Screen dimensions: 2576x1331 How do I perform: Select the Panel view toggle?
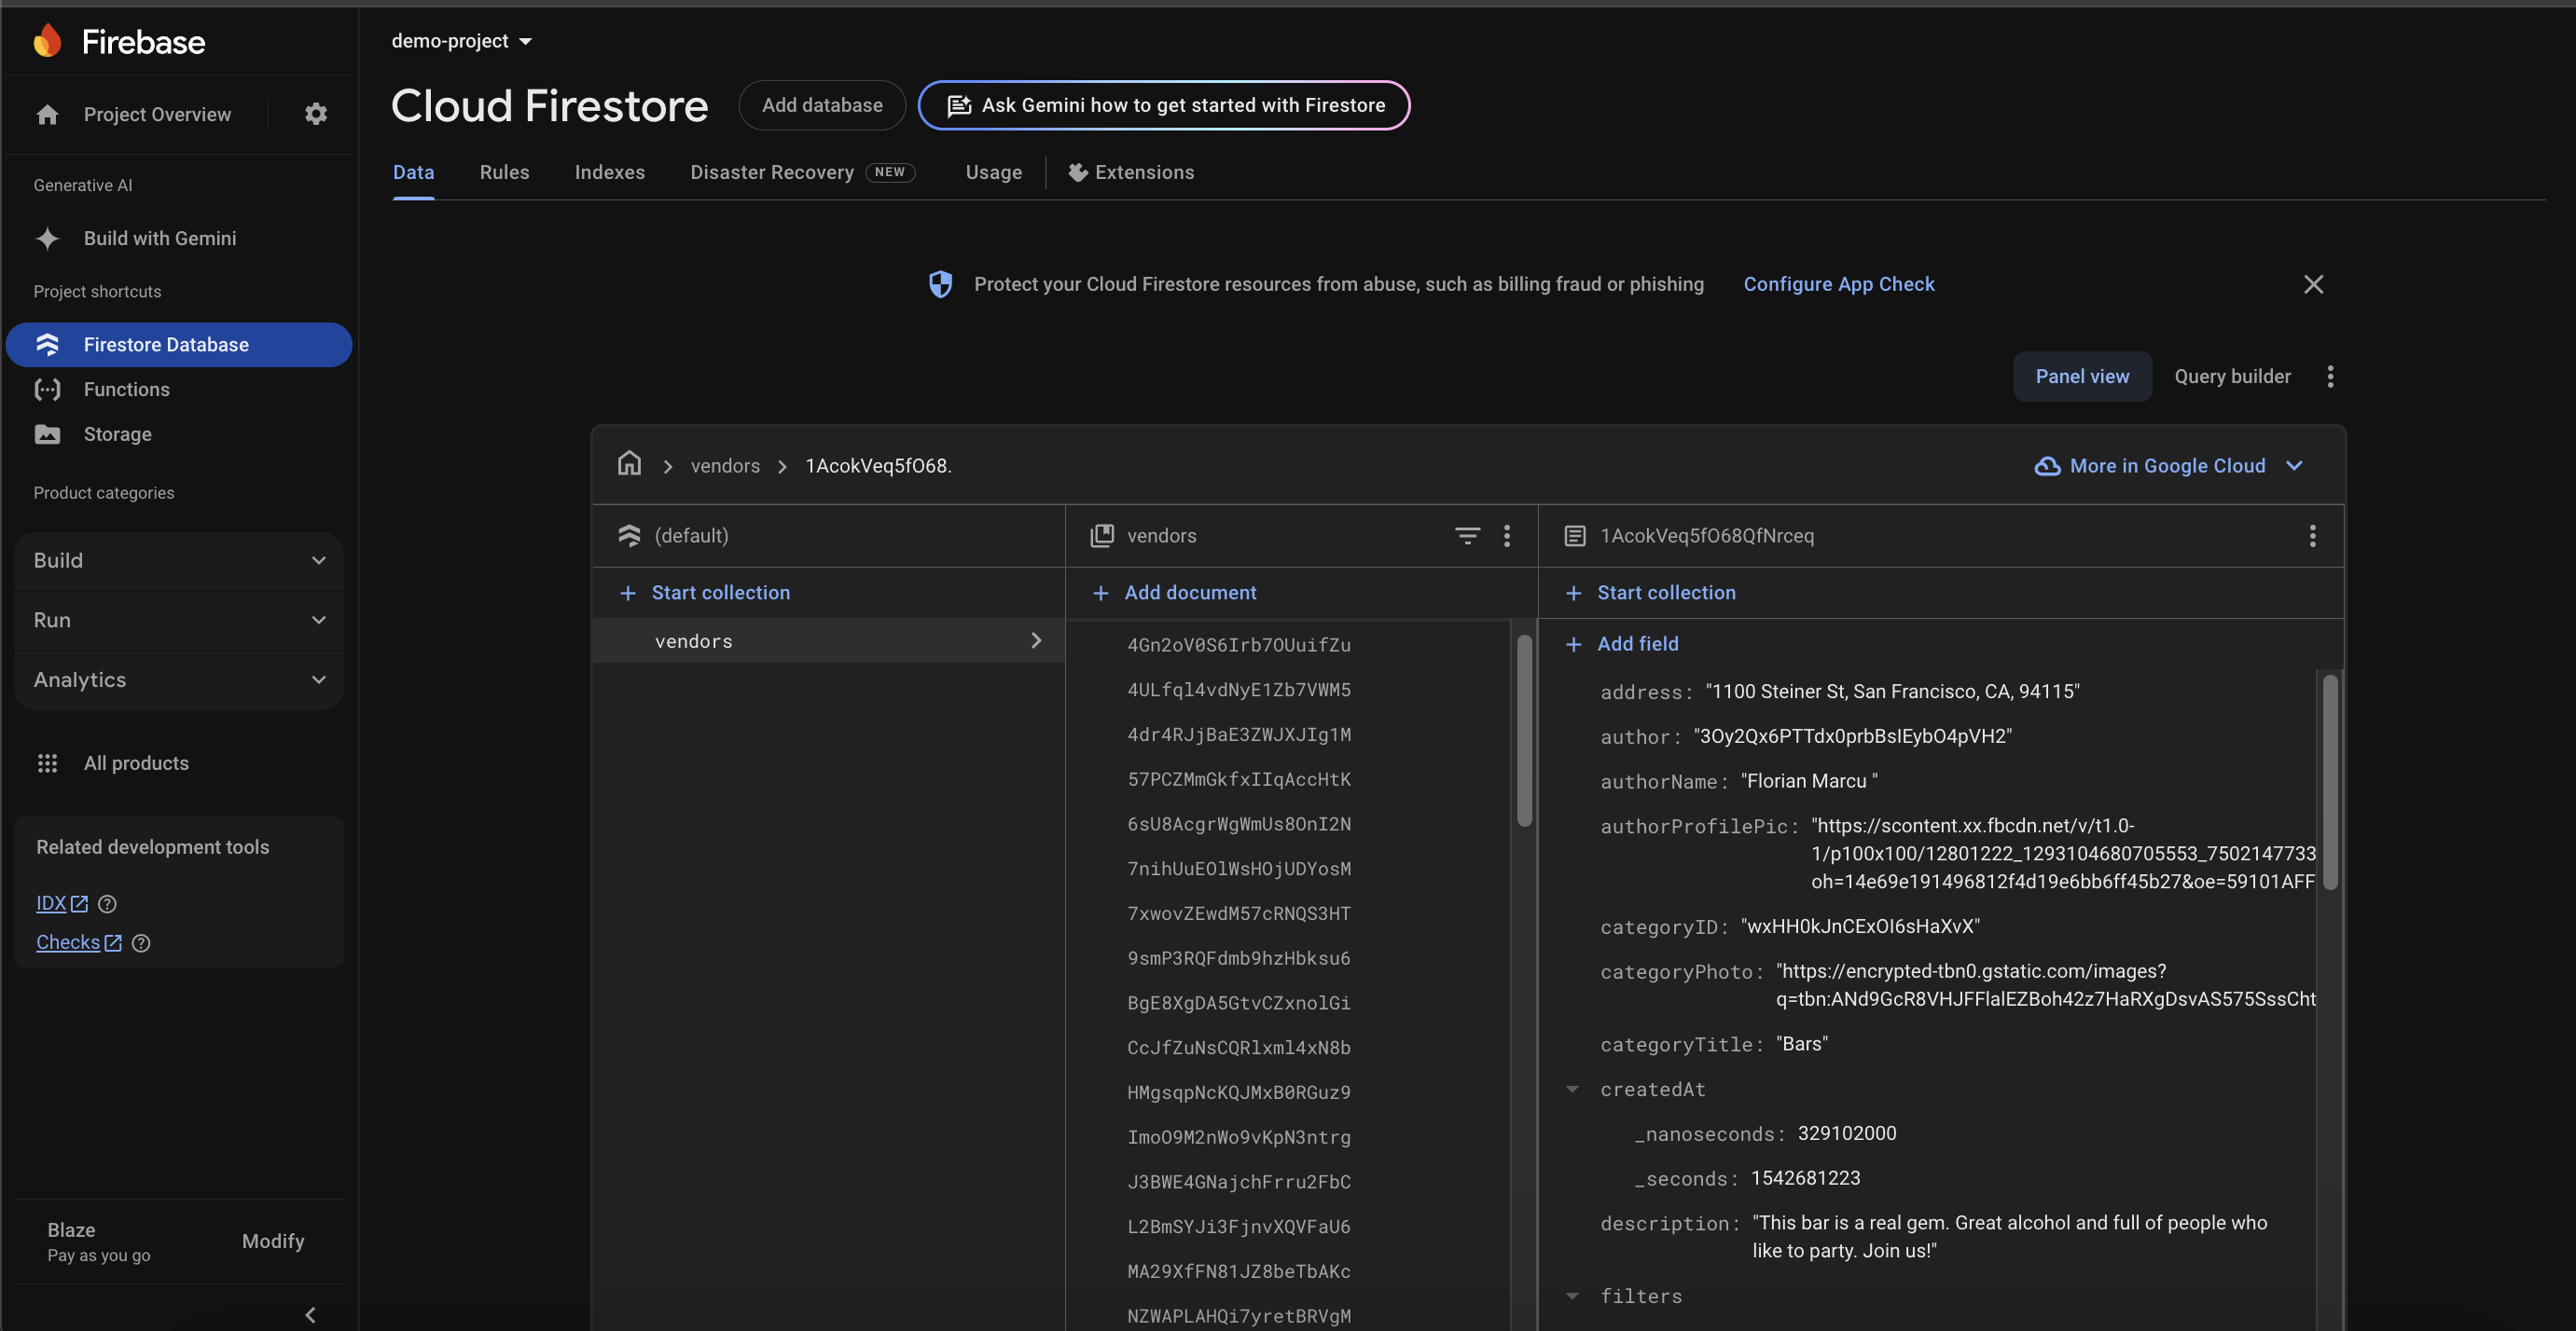point(2082,377)
